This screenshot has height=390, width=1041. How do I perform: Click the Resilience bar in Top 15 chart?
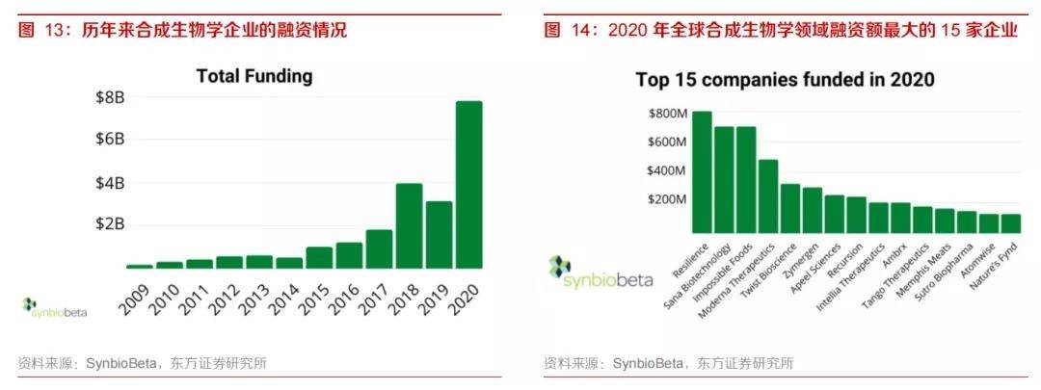(702, 172)
